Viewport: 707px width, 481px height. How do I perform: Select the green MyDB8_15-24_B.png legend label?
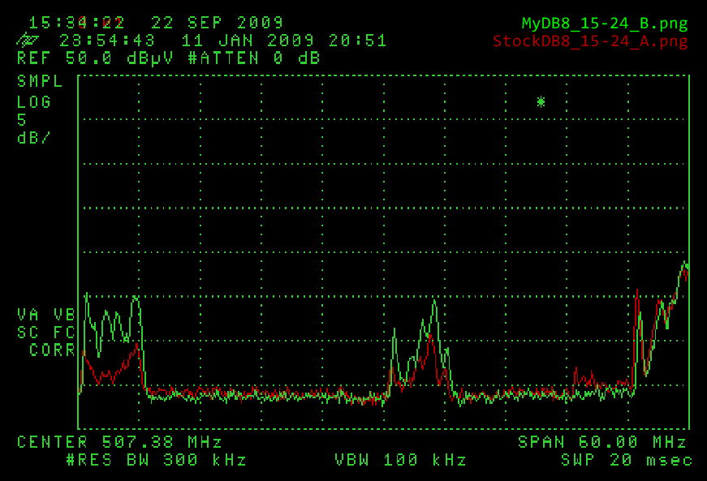tap(604, 24)
